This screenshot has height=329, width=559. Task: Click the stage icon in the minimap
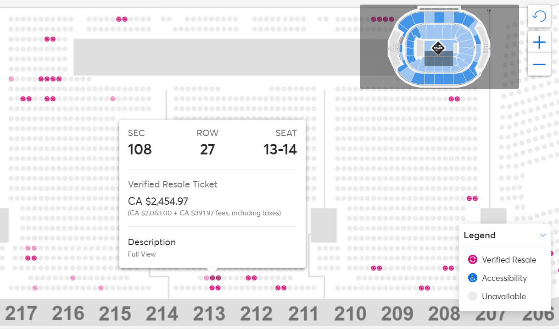click(438, 48)
